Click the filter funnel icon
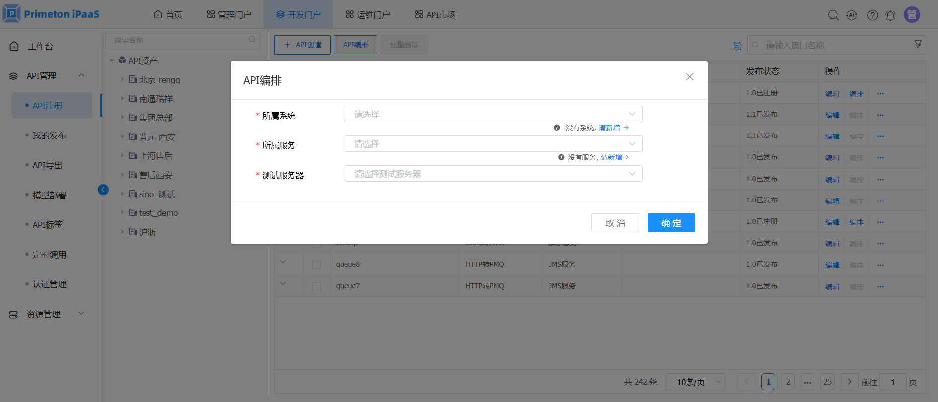The width and height of the screenshot is (938, 402). [918, 45]
